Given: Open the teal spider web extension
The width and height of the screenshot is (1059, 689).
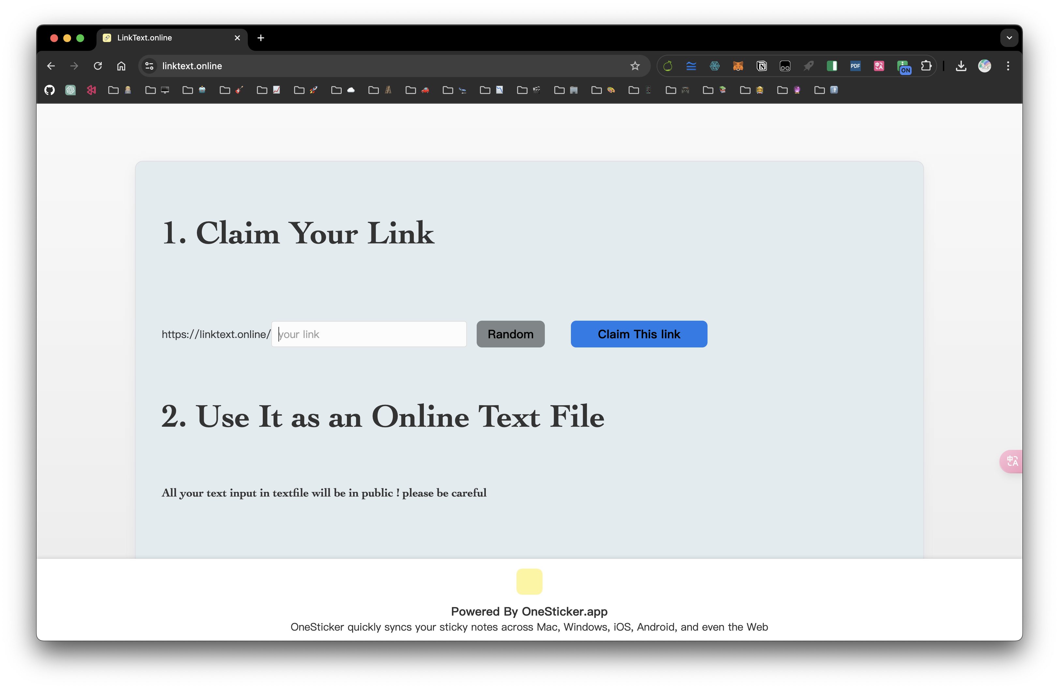Looking at the screenshot, I should (x=715, y=66).
